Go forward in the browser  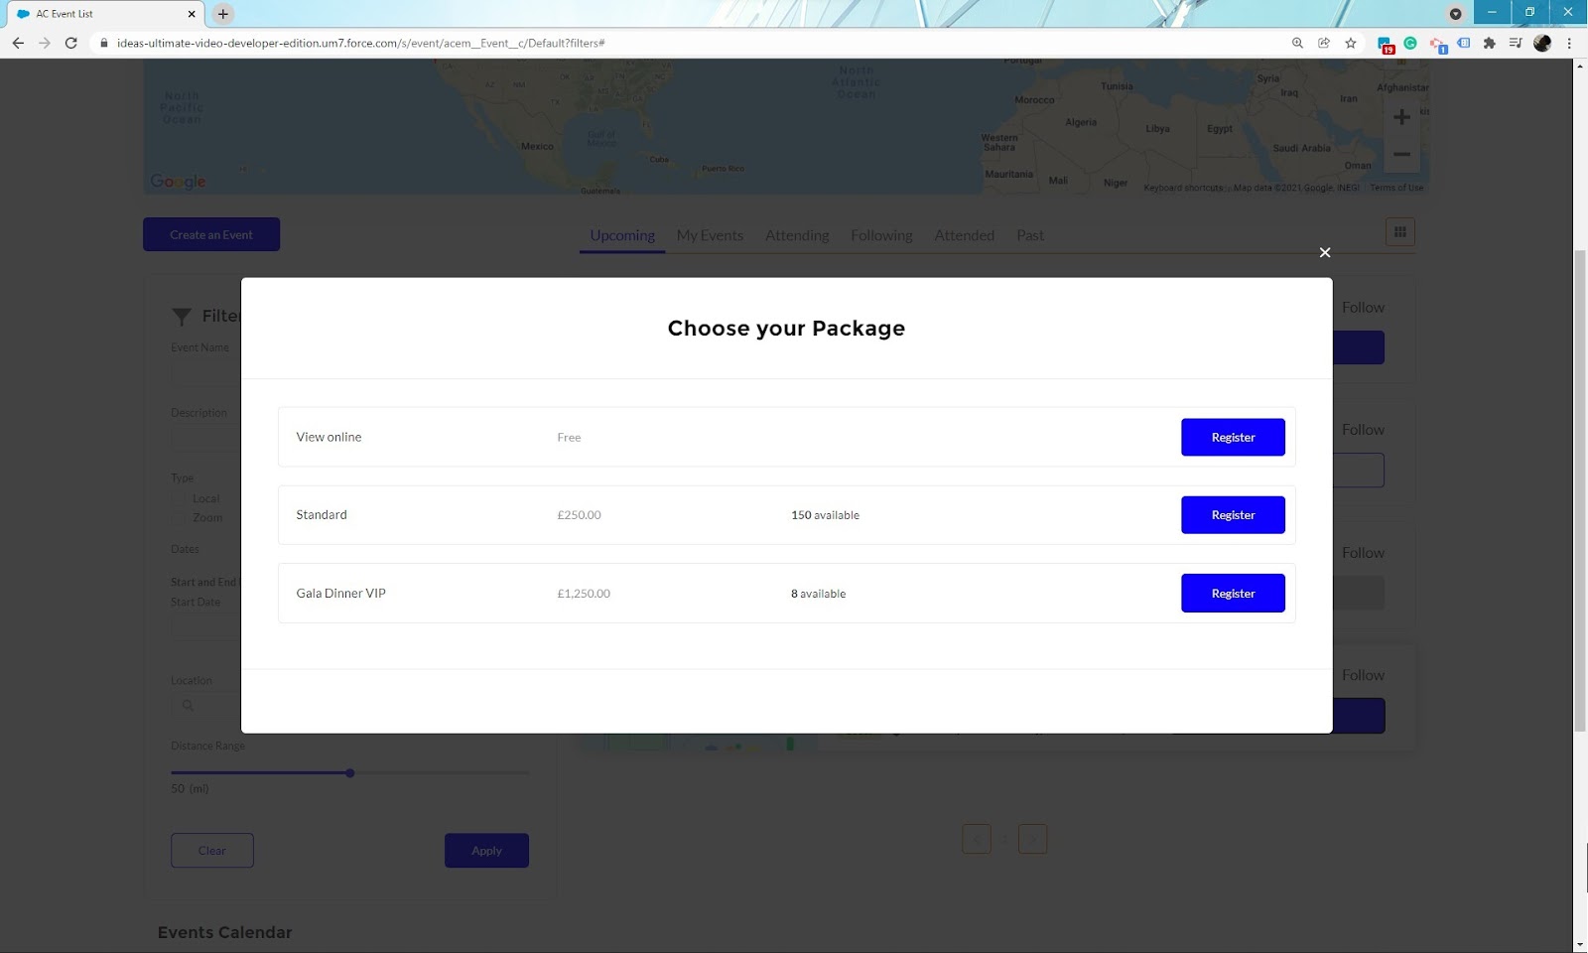click(x=45, y=43)
